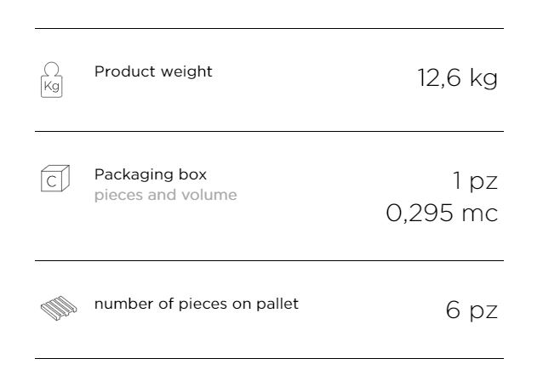
Task: Click the ring atop the weight icon
Action: pos(52,68)
